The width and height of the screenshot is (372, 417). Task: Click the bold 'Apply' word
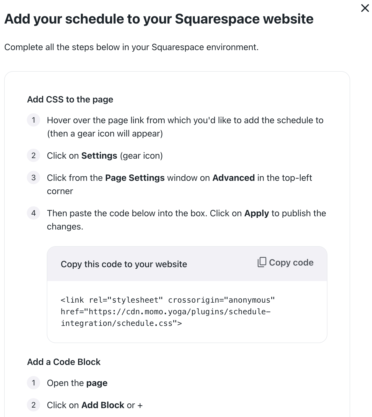point(257,213)
